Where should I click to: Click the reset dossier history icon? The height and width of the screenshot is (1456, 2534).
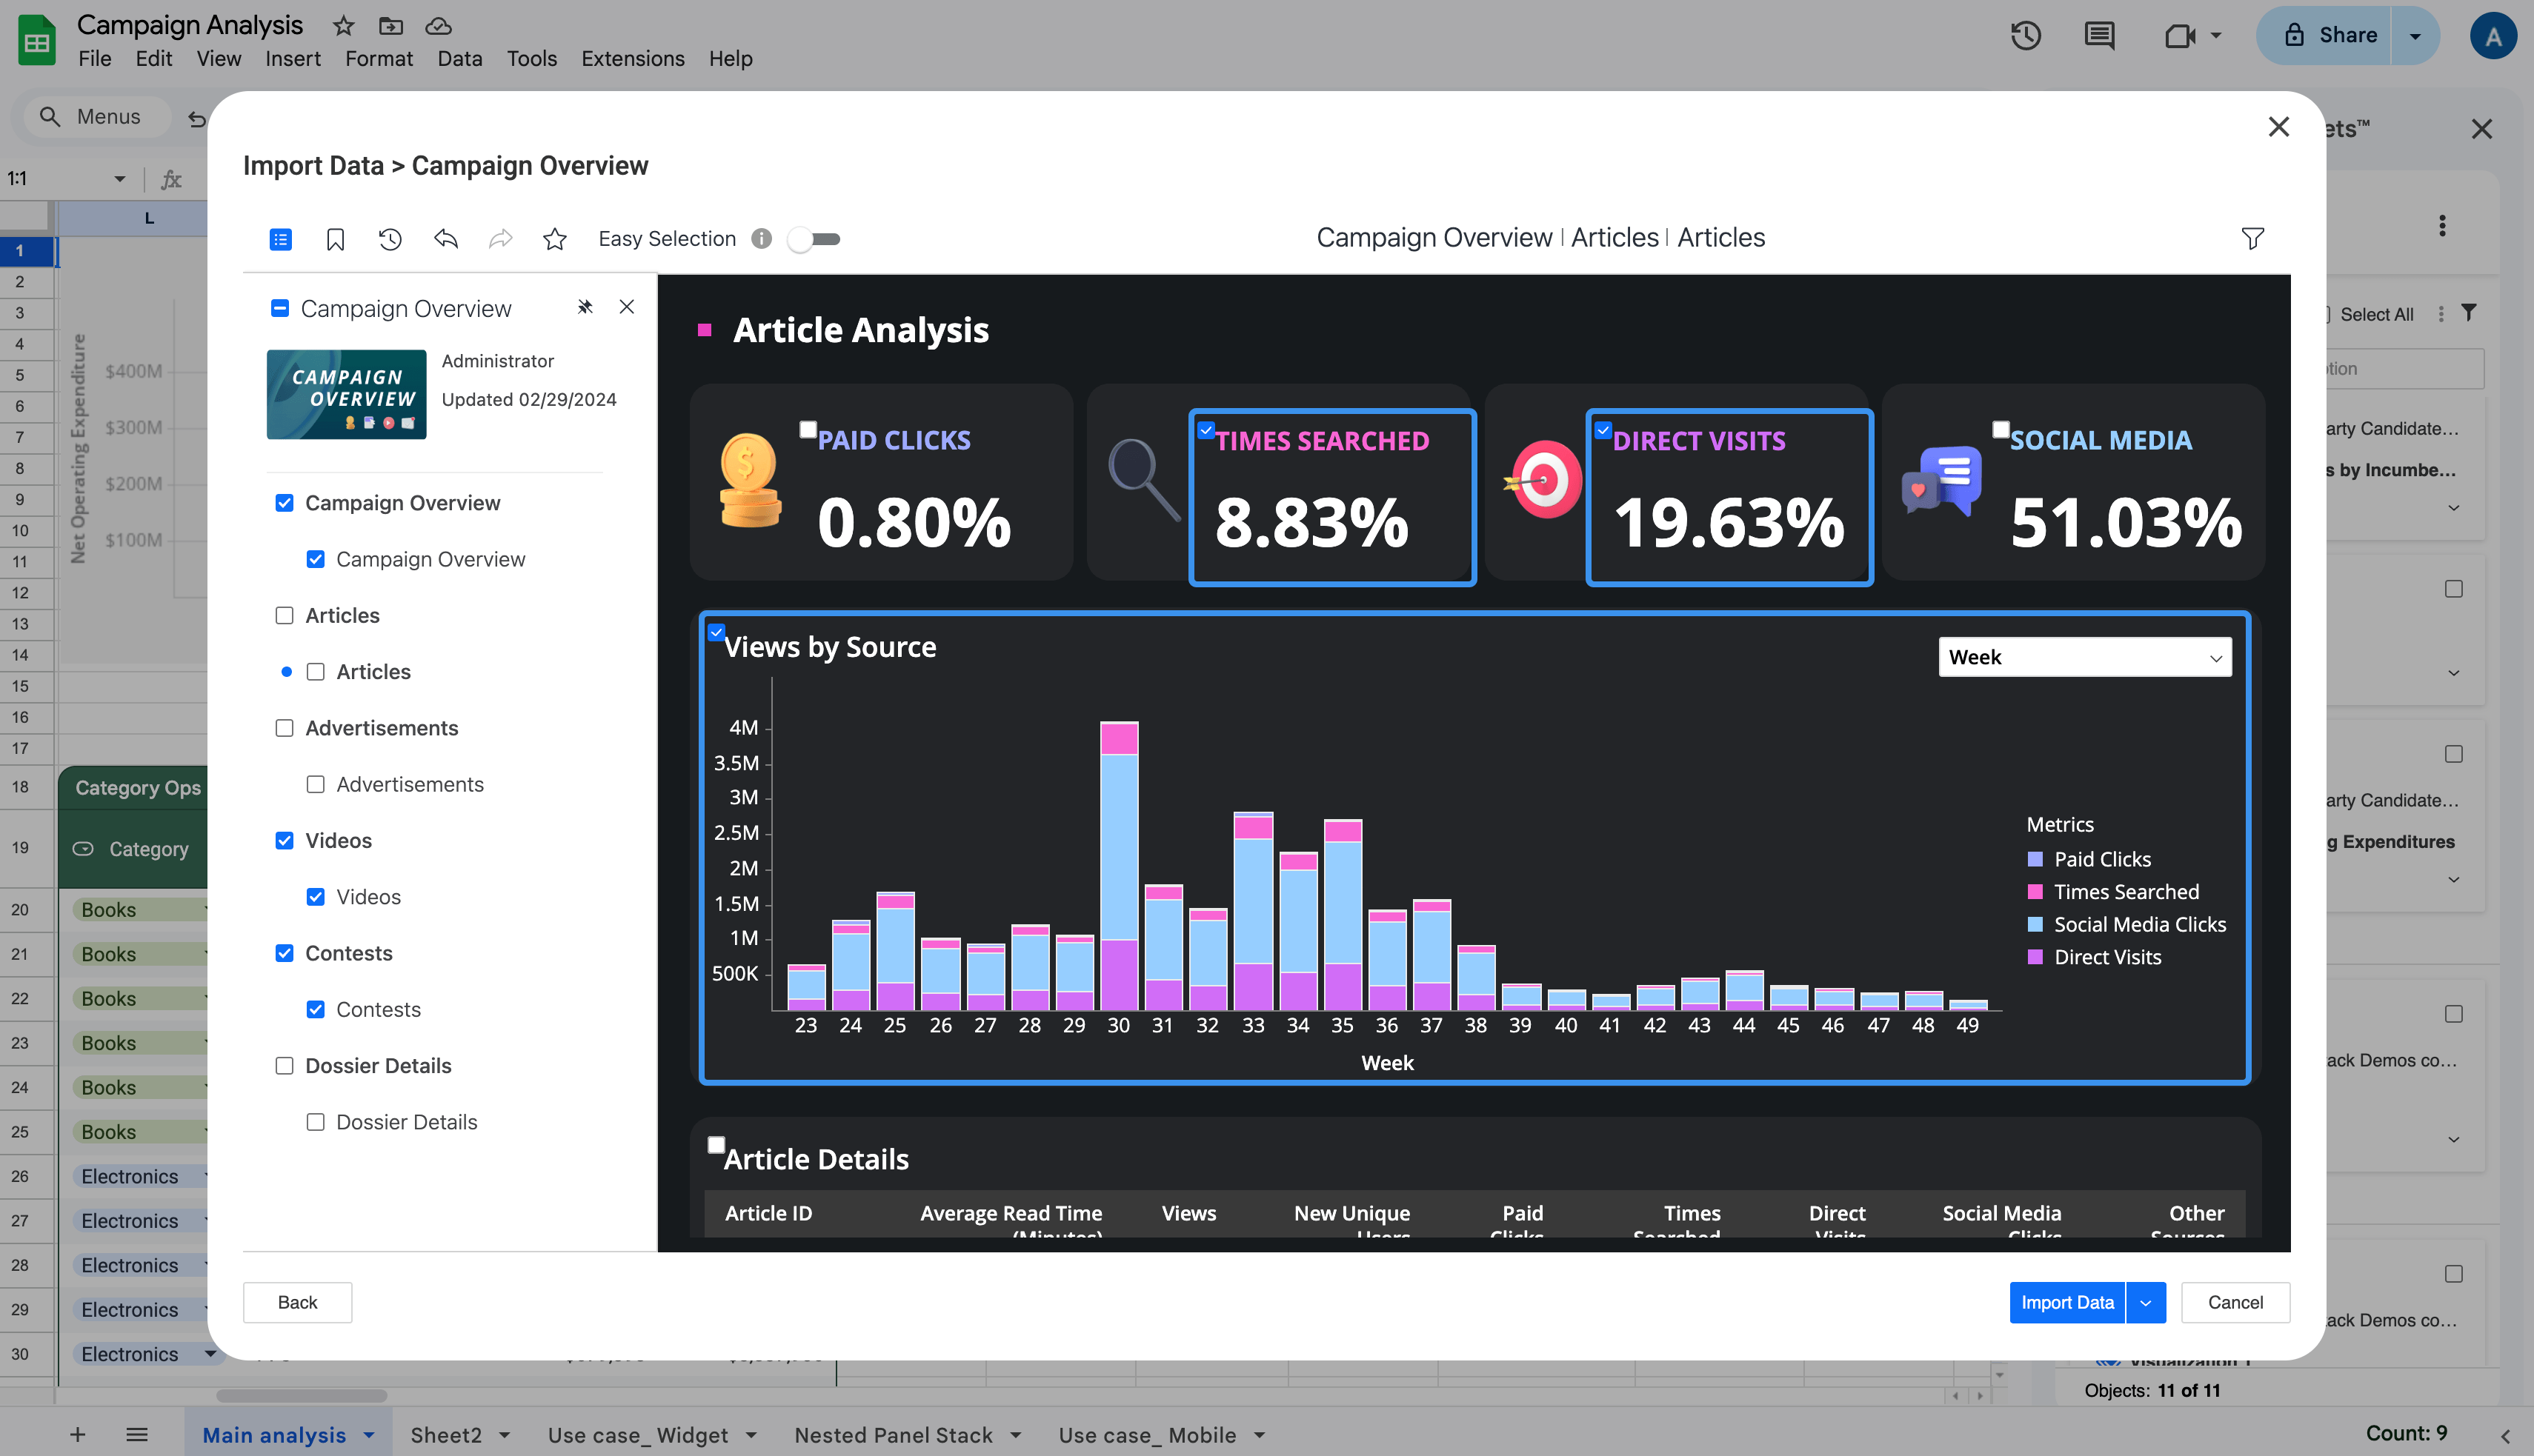tap(390, 239)
